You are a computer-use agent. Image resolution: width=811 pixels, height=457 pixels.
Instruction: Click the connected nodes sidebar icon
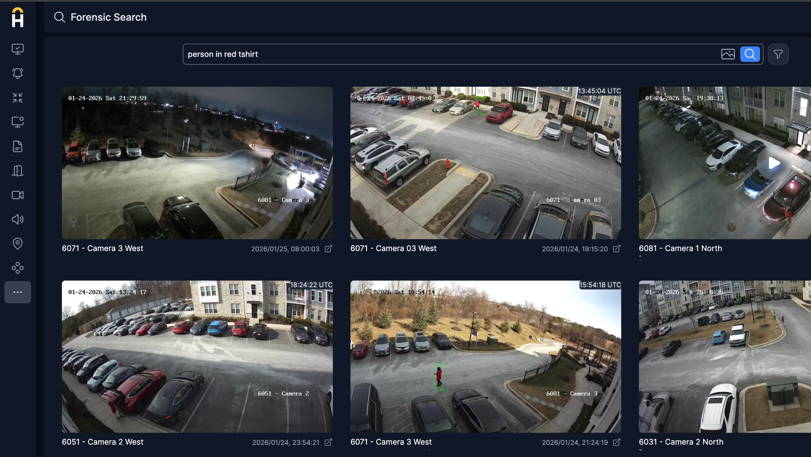click(18, 268)
